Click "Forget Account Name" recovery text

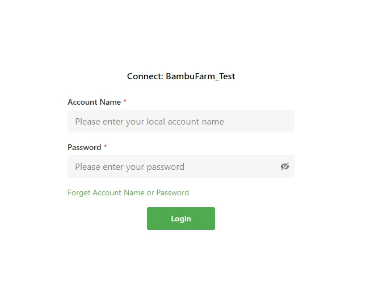point(106,192)
